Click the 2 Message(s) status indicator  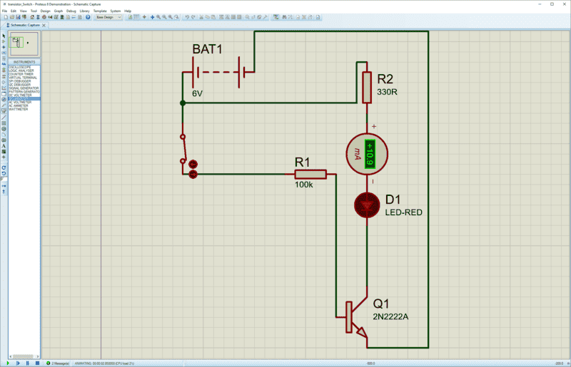[x=59, y=363]
